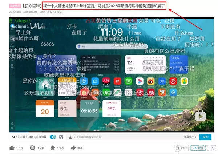Click the 1.9万 favorites count
The height and width of the screenshot is (154, 218).
tap(60, 148)
